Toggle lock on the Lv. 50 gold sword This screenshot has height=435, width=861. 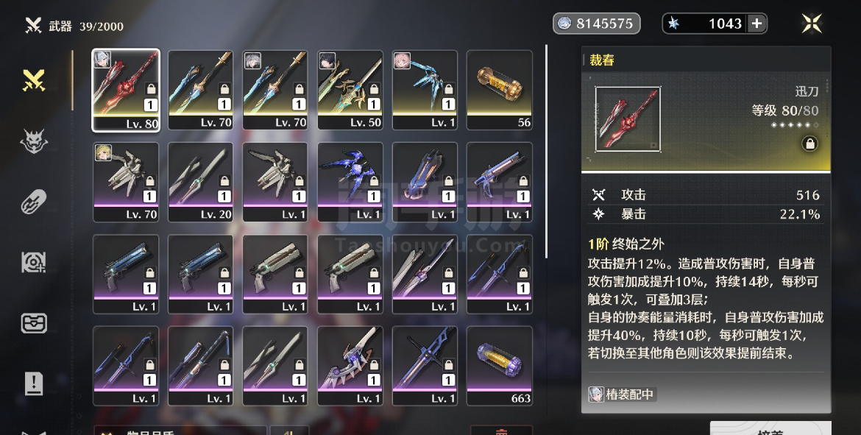(x=374, y=89)
